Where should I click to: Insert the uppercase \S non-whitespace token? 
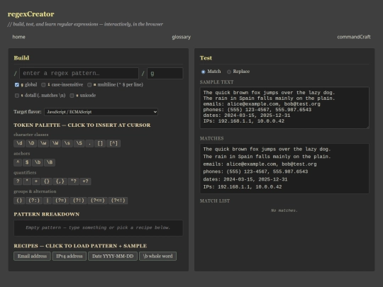pos(79,143)
